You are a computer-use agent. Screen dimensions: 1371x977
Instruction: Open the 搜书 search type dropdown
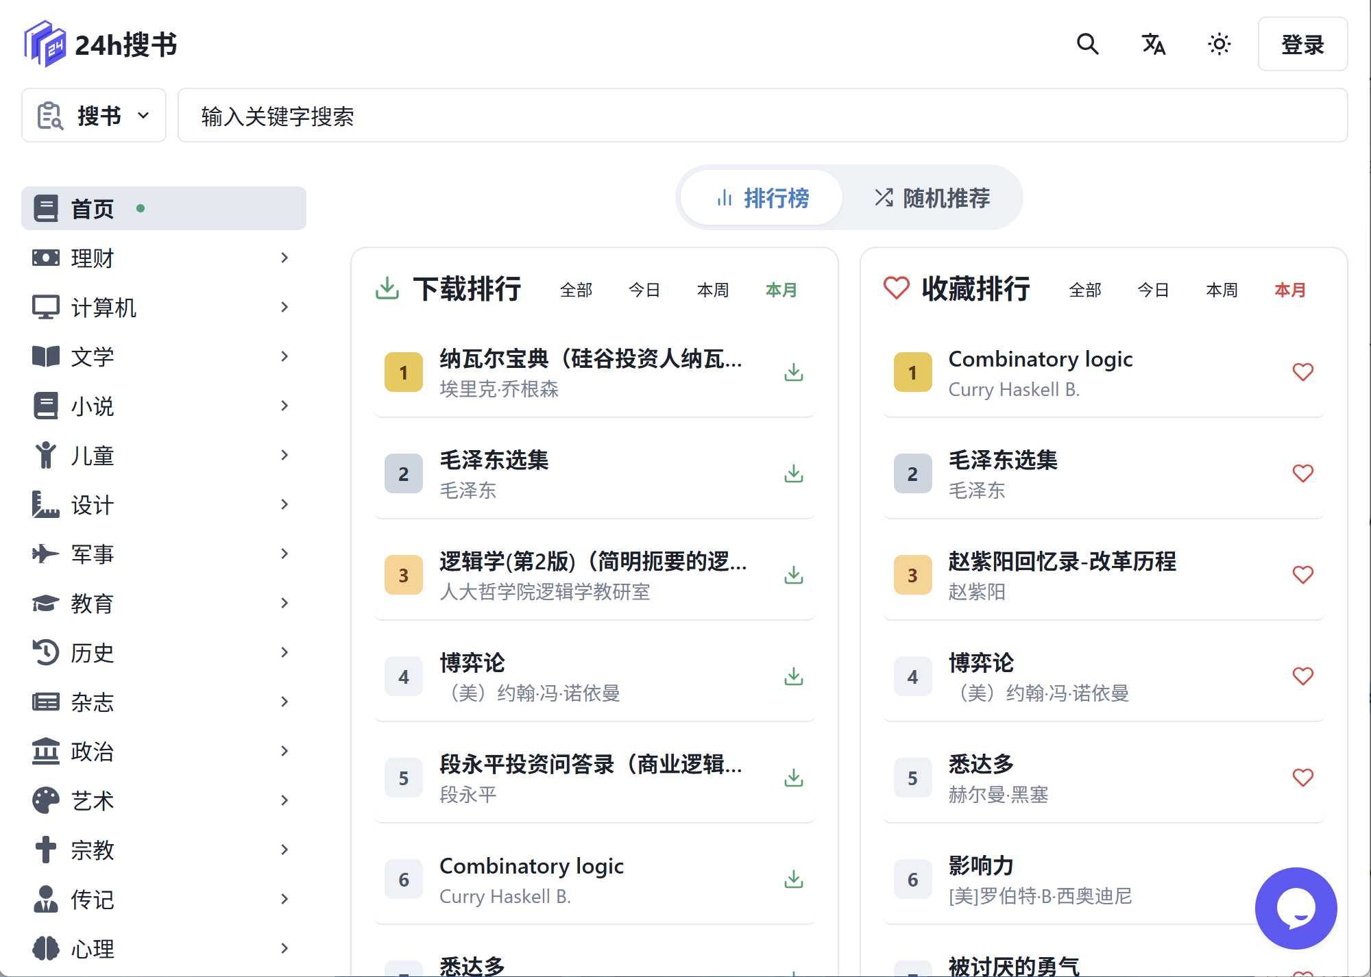[x=94, y=115]
